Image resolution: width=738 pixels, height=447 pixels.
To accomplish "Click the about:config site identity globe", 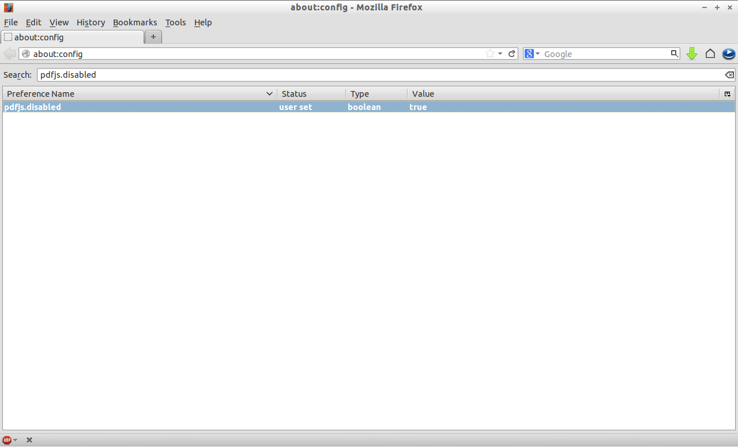I will (x=26, y=54).
